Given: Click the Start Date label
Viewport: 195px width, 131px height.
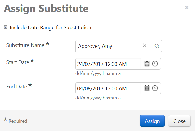Looking at the screenshot, I should pyautogui.click(x=18, y=62).
